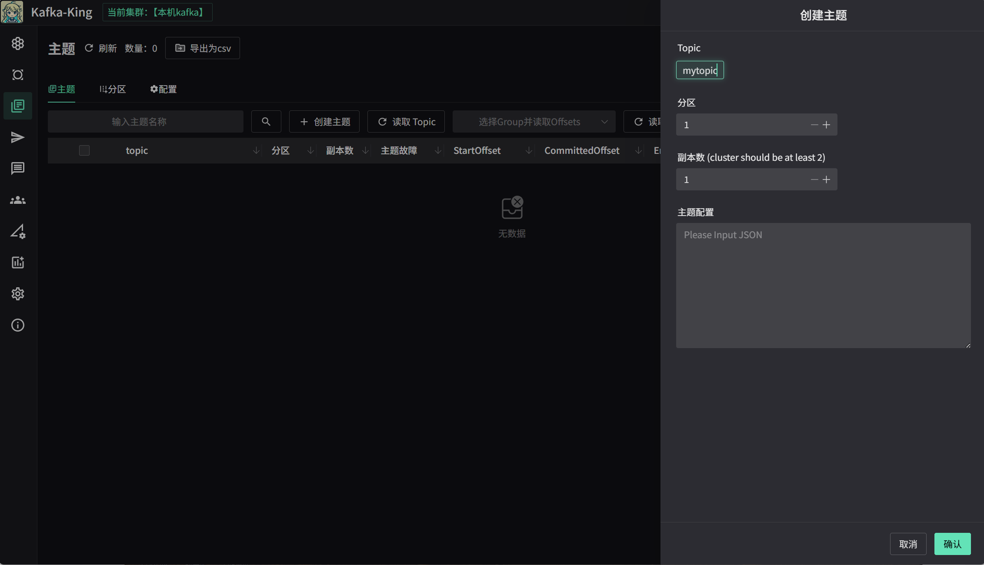Viewport: 984px width, 565px height.
Task: Open the cluster flower icon in sidebar
Action: point(18,43)
